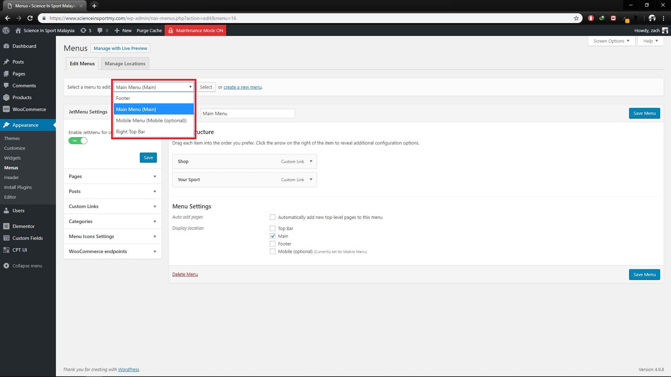The image size is (671, 377).
Task: Check Automatically add new top-level pages
Action: (273, 217)
